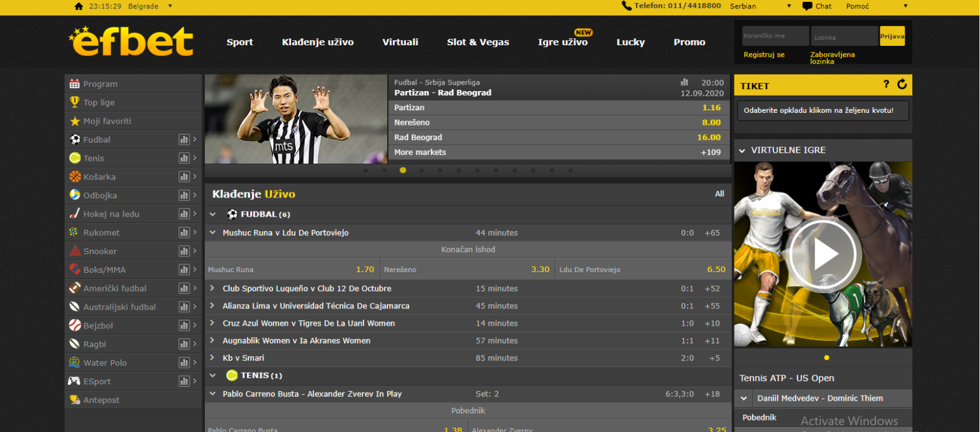This screenshot has width=980, height=432.
Task: Click the Tiket help question mark icon
Action: pyautogui.click(x=886, y=84)
